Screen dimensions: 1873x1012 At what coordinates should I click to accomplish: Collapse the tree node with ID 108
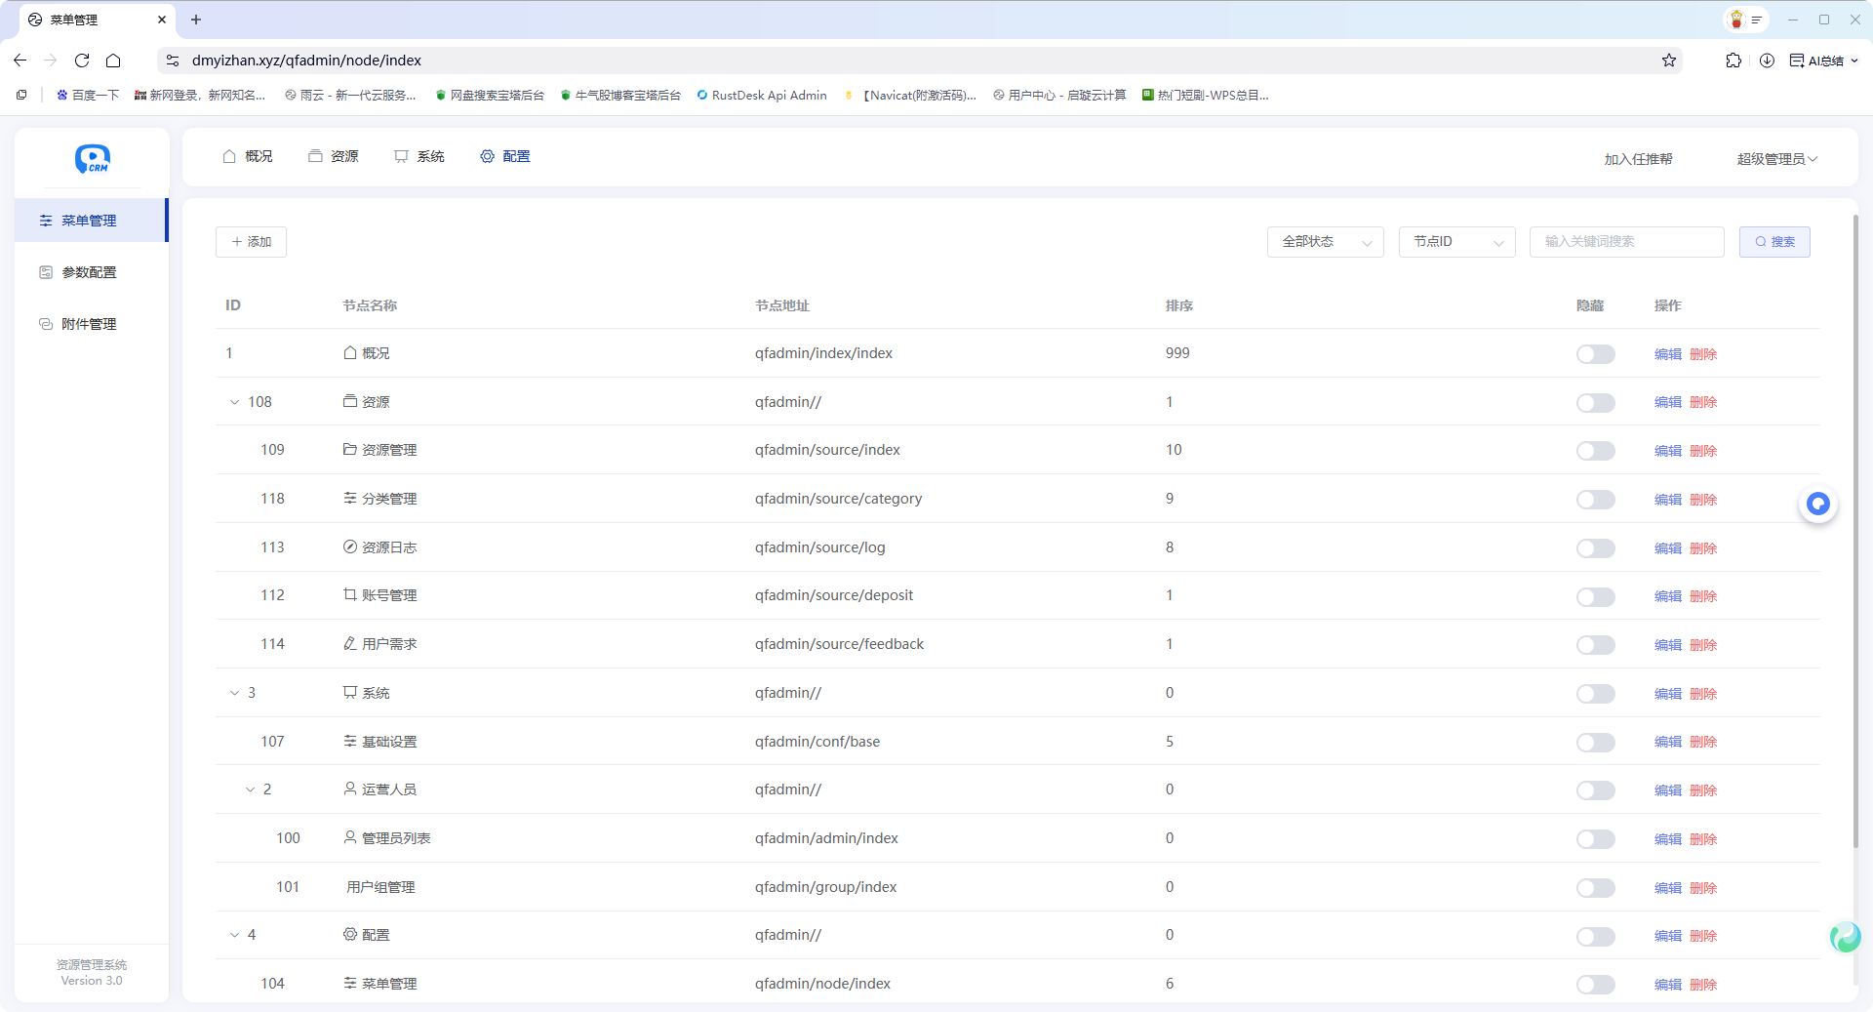234,402
